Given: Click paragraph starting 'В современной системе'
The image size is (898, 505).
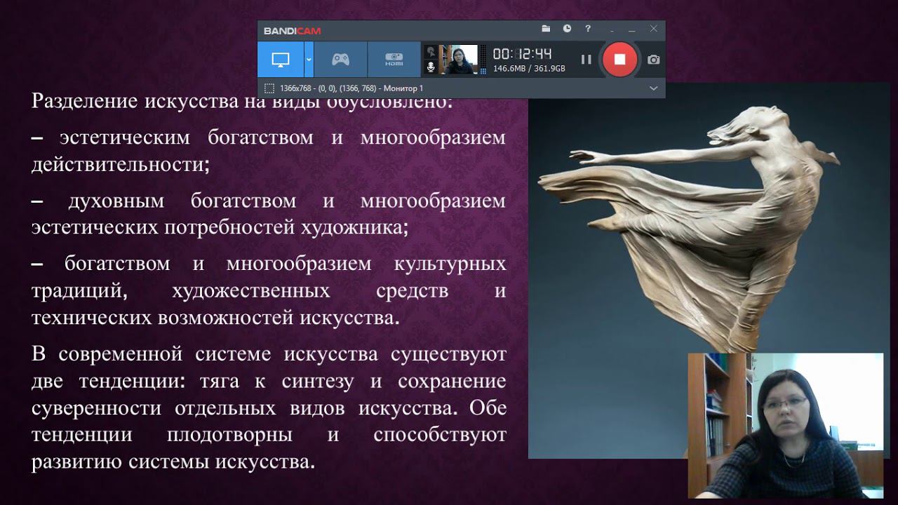Looking at the screenshot, I should click(x=269, y=408).
